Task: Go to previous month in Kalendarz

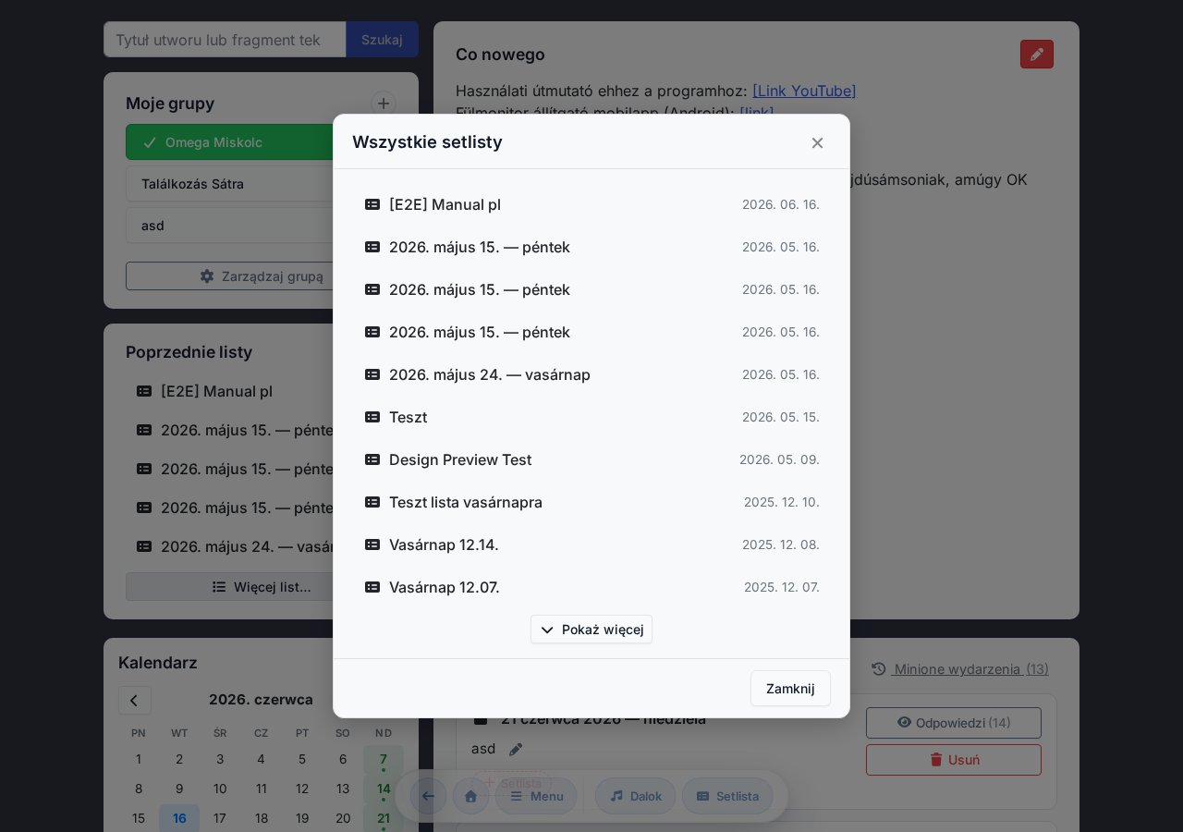Action: point(135,701)
